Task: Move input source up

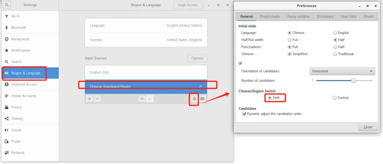Action: pyautogui.click(x=142, y=99)
